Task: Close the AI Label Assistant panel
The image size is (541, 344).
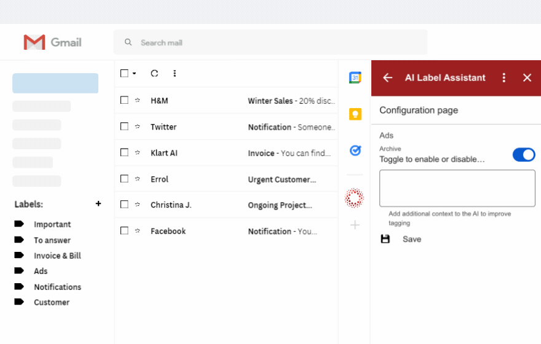Action: 527,77
